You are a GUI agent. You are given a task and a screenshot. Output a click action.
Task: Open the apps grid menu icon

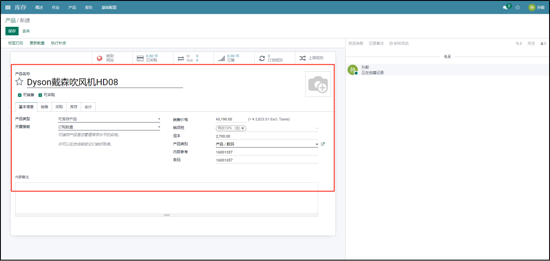tap(8, 7)
